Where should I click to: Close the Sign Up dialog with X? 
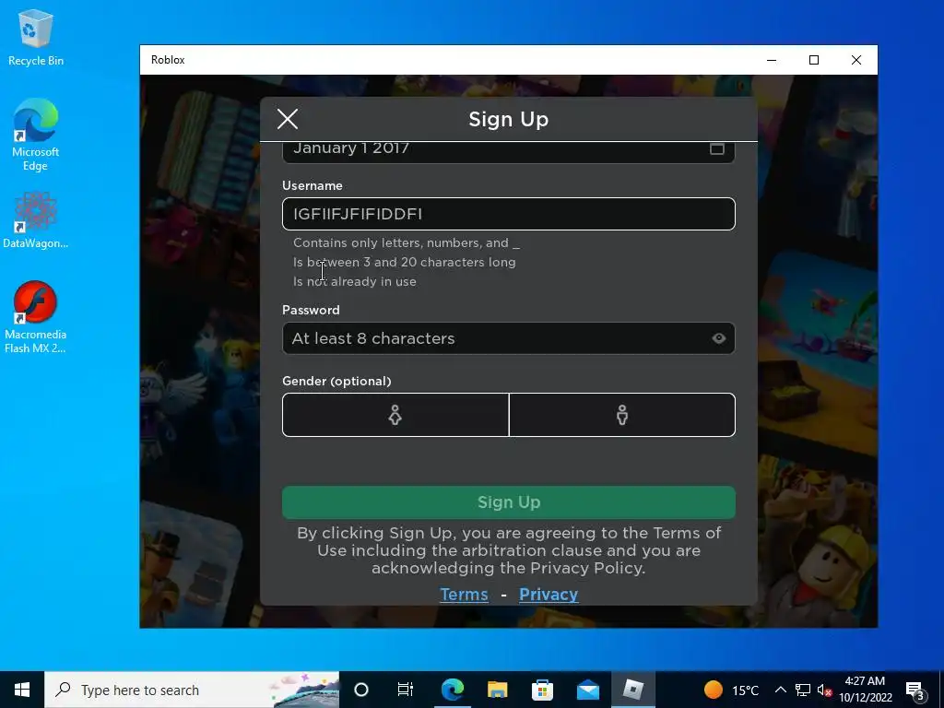[288, 119]
